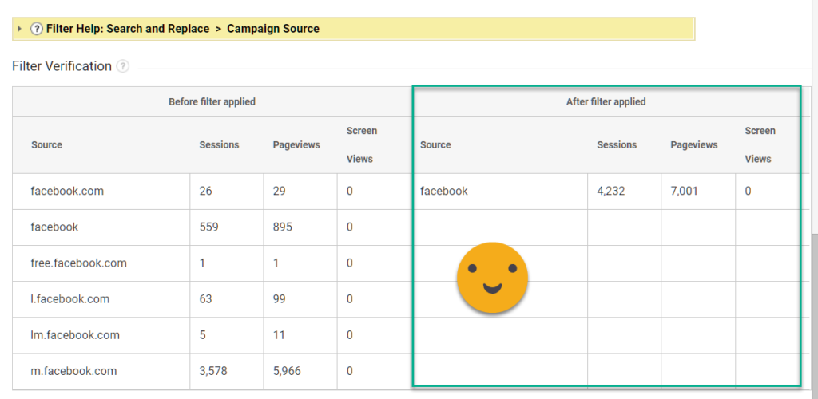
Task: Open the Filter Verification help icon
Action: pyautogui.click(x=122, y=67)
